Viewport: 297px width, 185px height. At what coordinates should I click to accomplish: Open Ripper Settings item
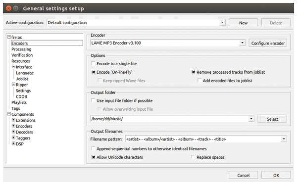[x=23, y=91]
